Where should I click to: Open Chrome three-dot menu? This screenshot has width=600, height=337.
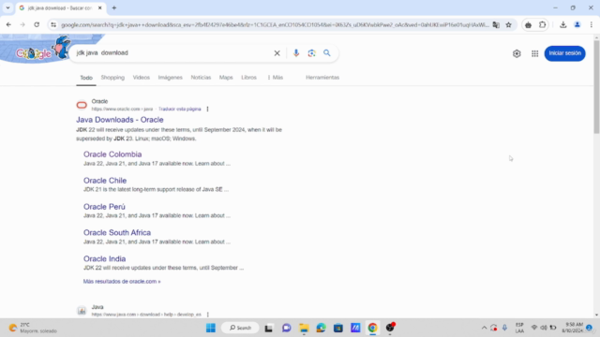click(592, 25)
